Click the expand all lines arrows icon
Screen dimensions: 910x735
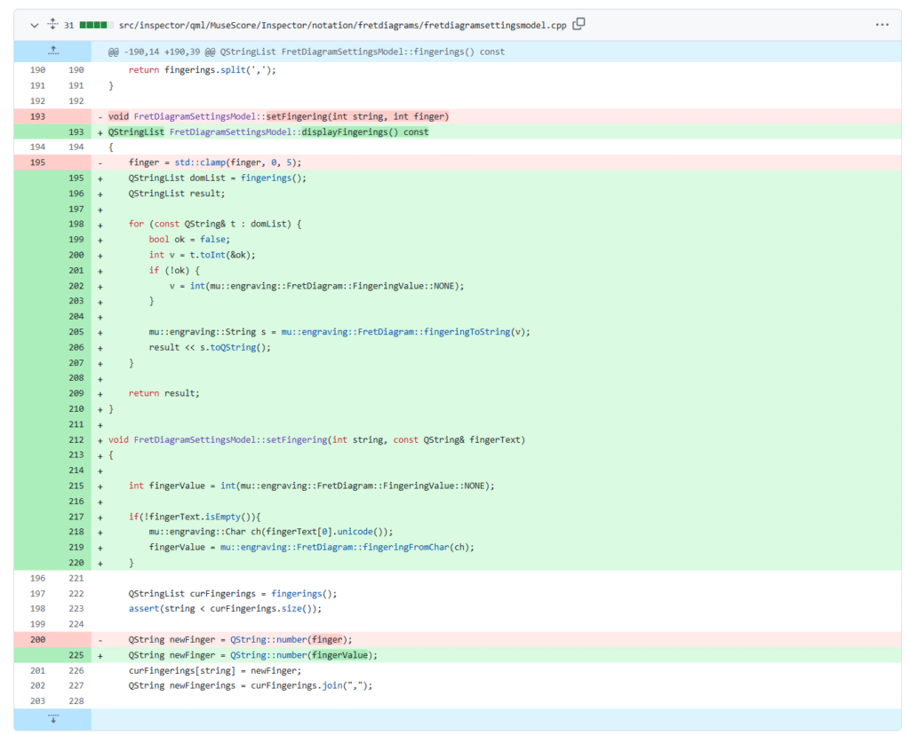[x=52, y=25]
